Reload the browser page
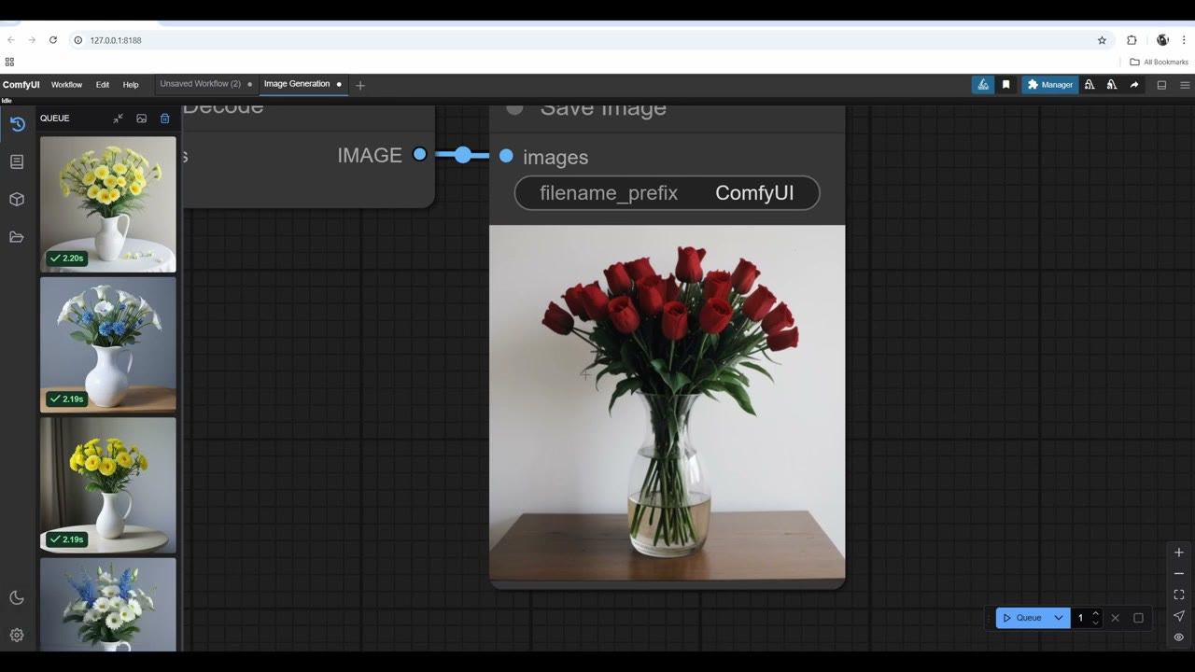This screenshot has height=672, width=1195. pos(53,40)
